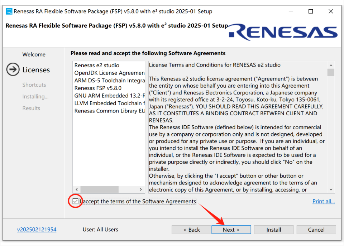Select the OpenJDK License Agreement entry
This screenshot has width=344, height=246.
(109, 73)
